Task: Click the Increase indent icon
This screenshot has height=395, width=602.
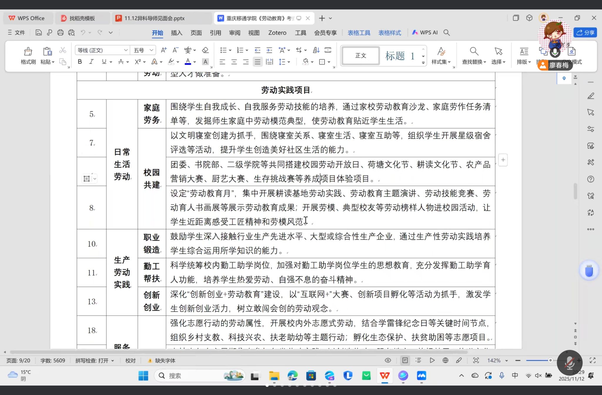Action: coord(269,50)
